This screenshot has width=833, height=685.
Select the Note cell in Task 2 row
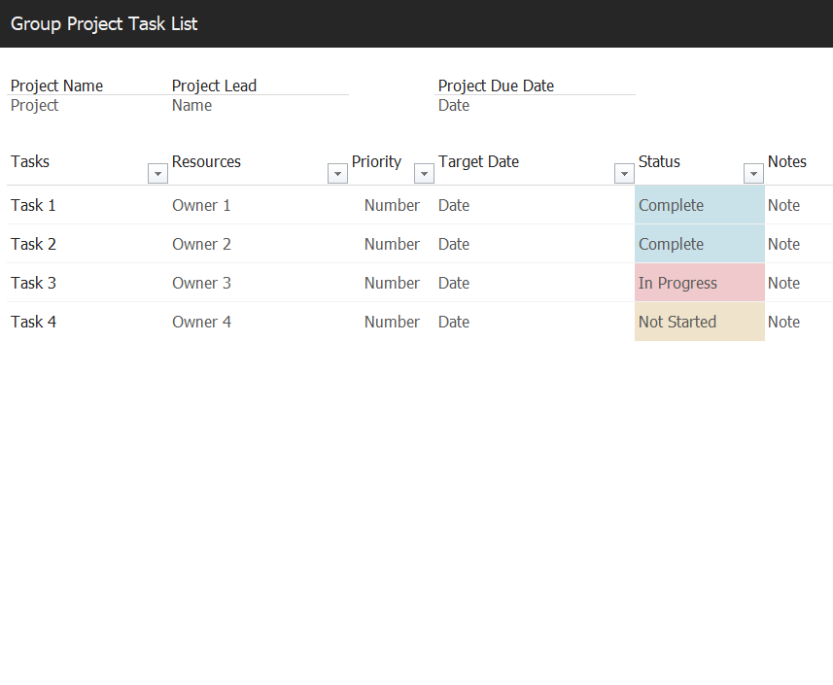[798, 244]
